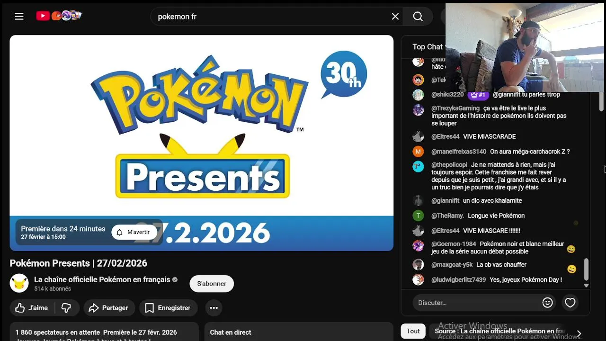Open the chat emoji picker
This screenshot has width=606, height=341.
(547, 303)
